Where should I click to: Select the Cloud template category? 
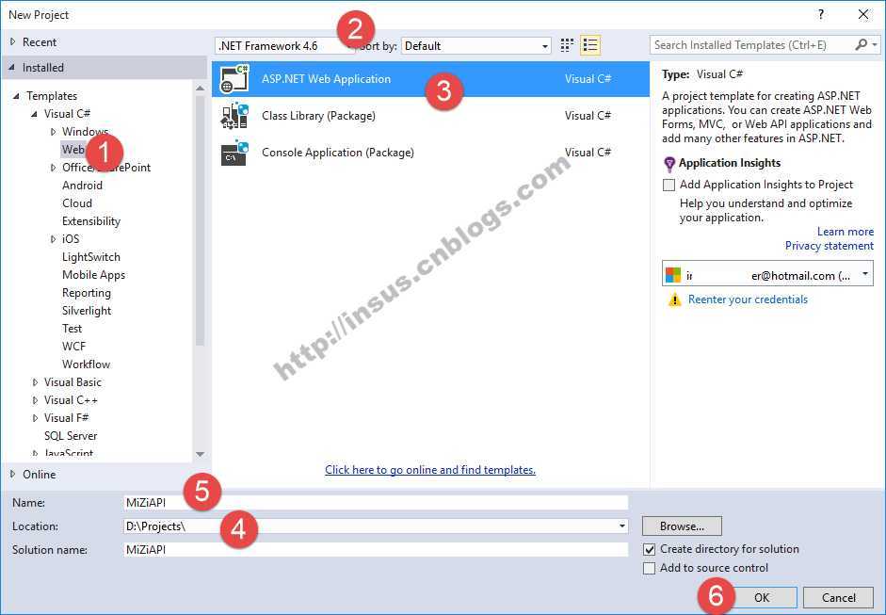(x=77, y=203)
